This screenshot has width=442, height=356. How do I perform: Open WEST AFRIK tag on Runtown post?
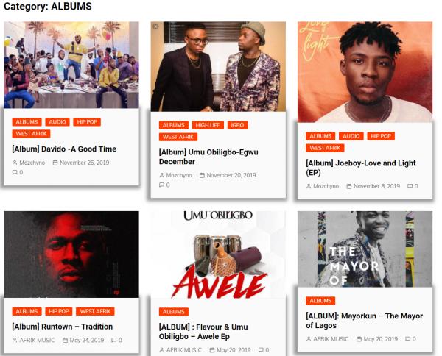[x=95, y=311]
